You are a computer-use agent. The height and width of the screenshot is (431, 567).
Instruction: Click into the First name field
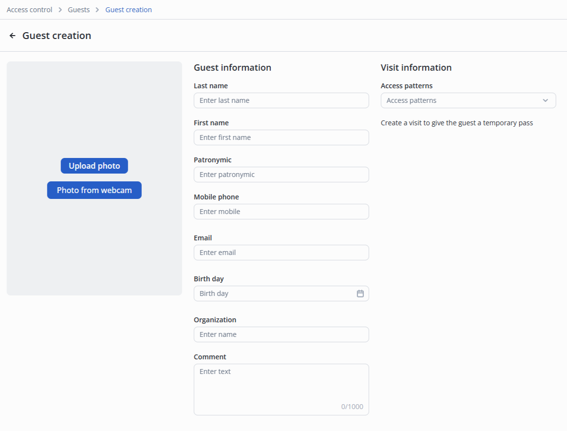281,137
